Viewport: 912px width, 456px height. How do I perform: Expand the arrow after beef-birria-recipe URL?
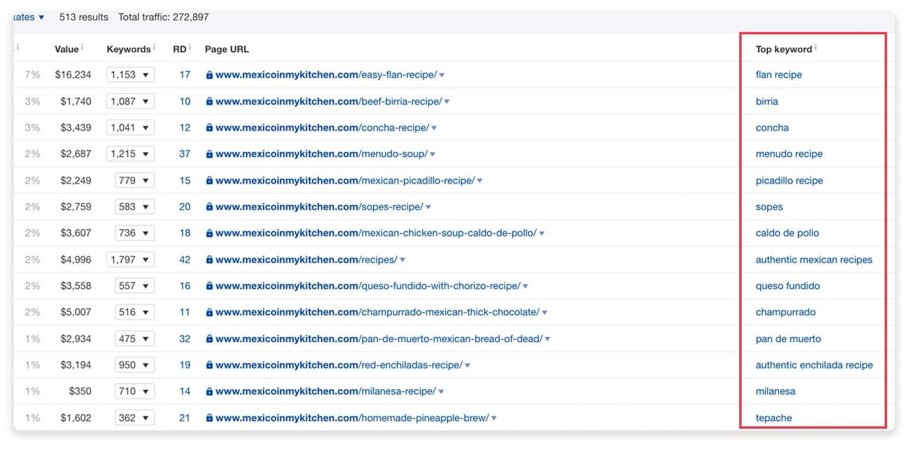(x=446, y=102)
